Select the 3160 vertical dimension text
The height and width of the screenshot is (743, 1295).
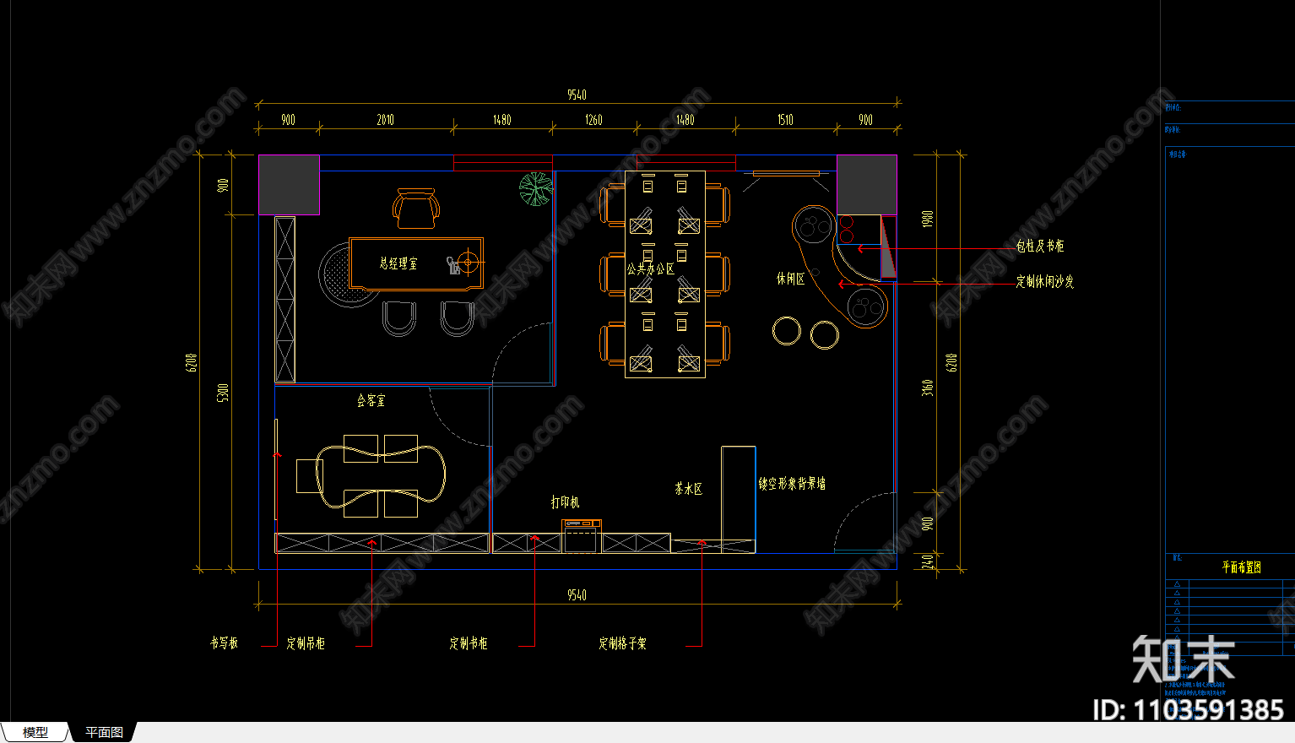pos(928,388)
